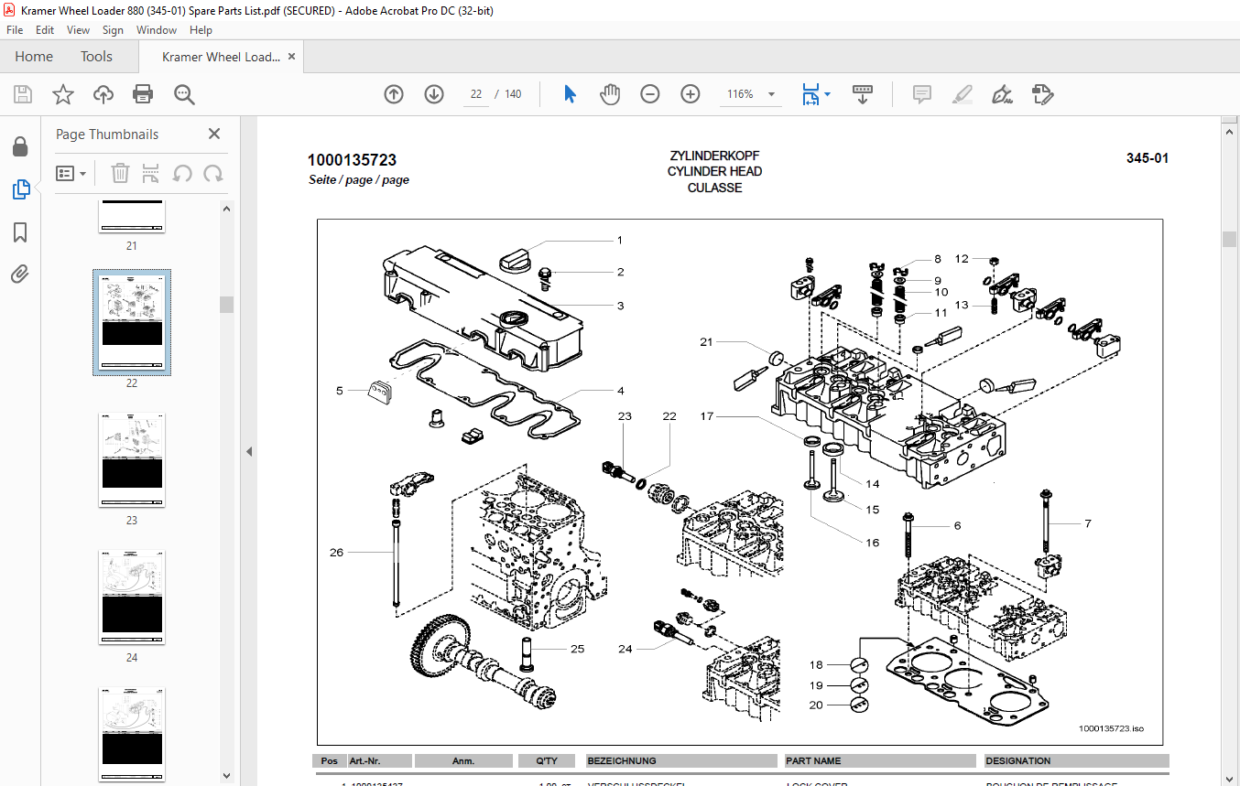
Task: Click the cloud upload icon
Action: click(103, 94)
